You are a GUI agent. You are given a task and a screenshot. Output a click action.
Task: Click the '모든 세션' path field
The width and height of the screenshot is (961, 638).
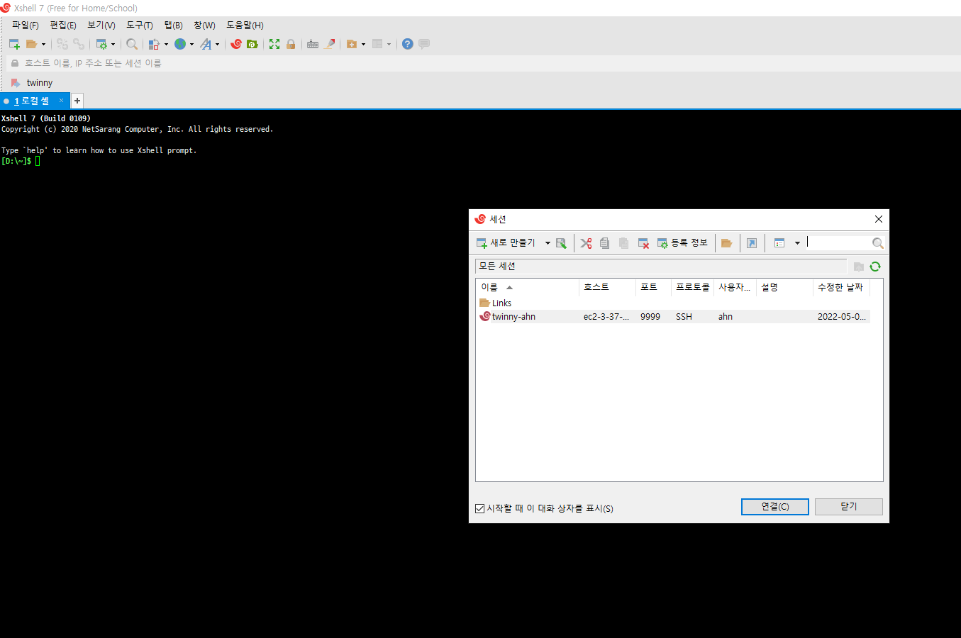(x=661, y=267)
